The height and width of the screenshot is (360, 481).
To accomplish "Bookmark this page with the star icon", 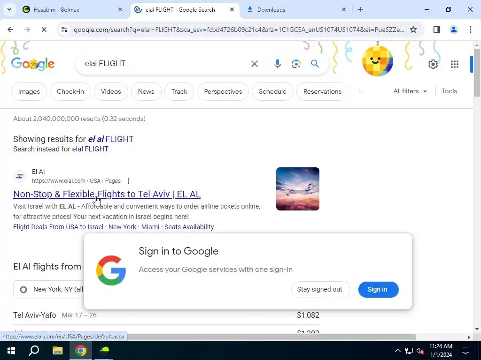I will click(413, 30).
